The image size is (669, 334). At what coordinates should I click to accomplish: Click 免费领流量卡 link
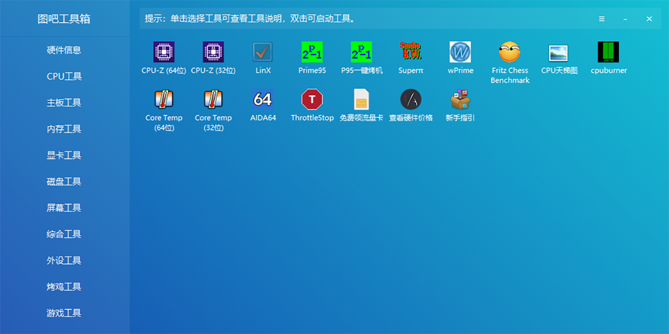coord(361,100)
